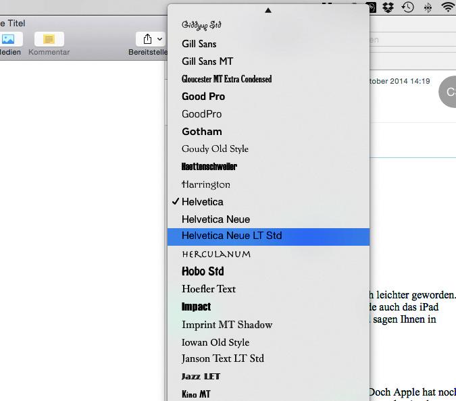The image size is (456, 401).
Task: Click the gray avatar circle in mail window
Action: 447,92
